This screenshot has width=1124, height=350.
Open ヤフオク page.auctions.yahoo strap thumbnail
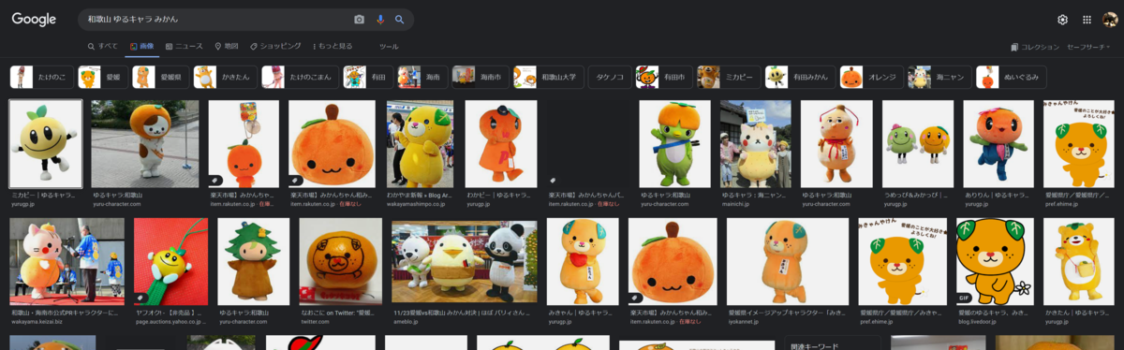(170, 262)
